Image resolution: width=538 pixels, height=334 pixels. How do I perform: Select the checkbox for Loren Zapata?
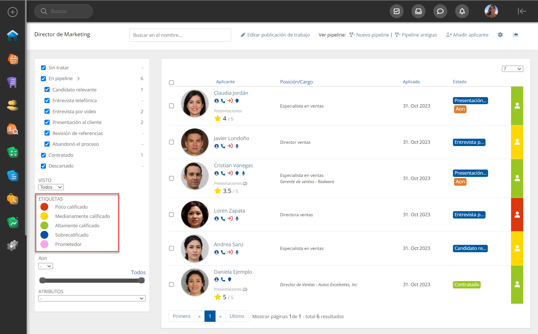click(171, 215)
